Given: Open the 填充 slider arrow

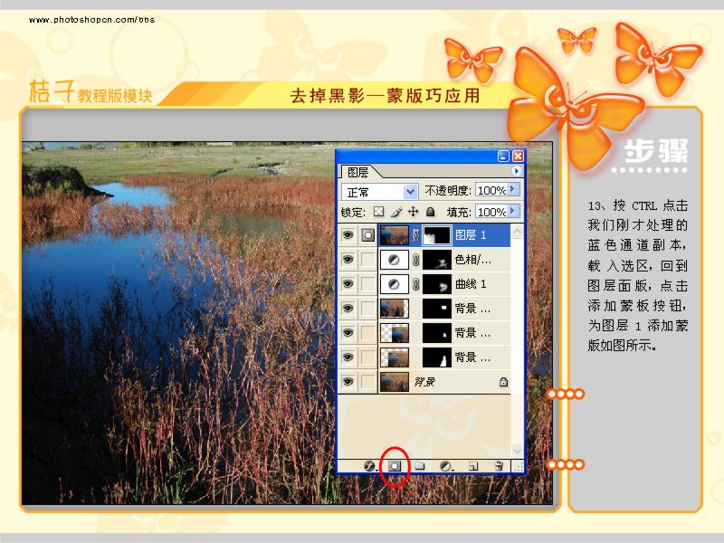Looking at the screenshot, I should pos(514,211).
